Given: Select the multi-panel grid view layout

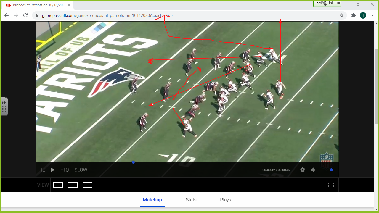Looking at the screenshot, I should point(88,185).
